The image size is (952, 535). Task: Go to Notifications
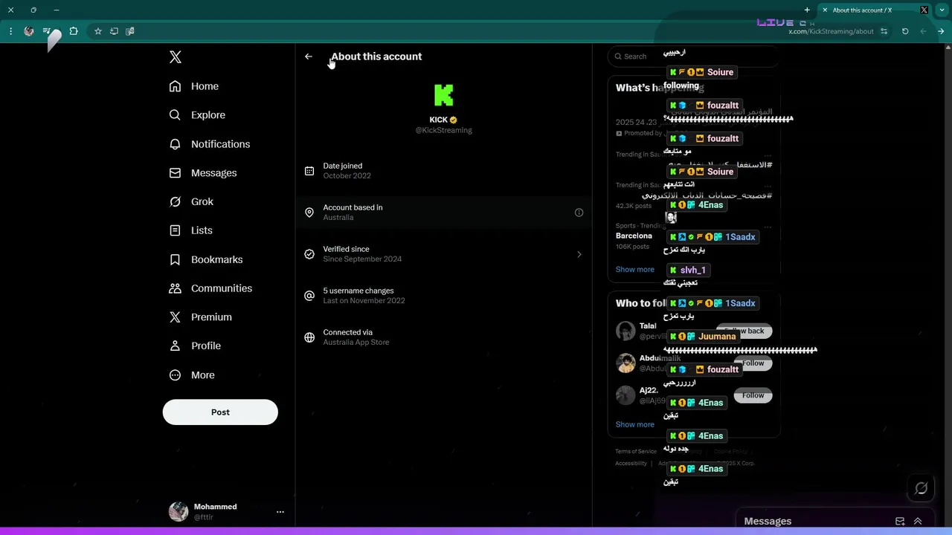coord(209,144)
